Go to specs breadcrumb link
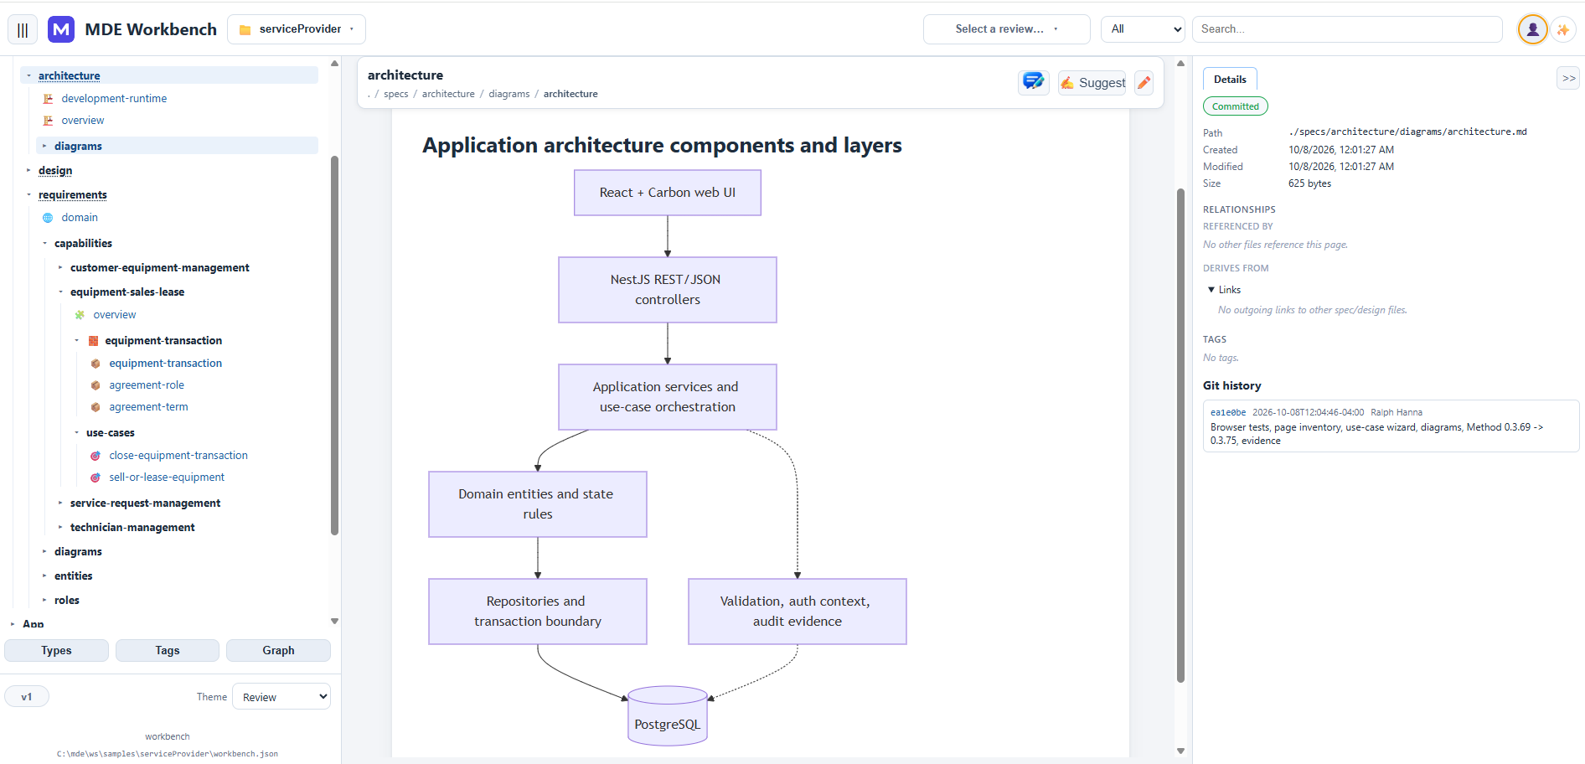Viewport: 1585px width, 764px height. [x=396, y=94]
